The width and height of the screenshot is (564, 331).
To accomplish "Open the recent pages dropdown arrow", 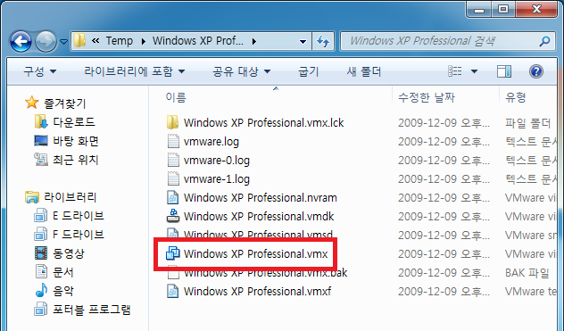I will (x=63, y=42).
